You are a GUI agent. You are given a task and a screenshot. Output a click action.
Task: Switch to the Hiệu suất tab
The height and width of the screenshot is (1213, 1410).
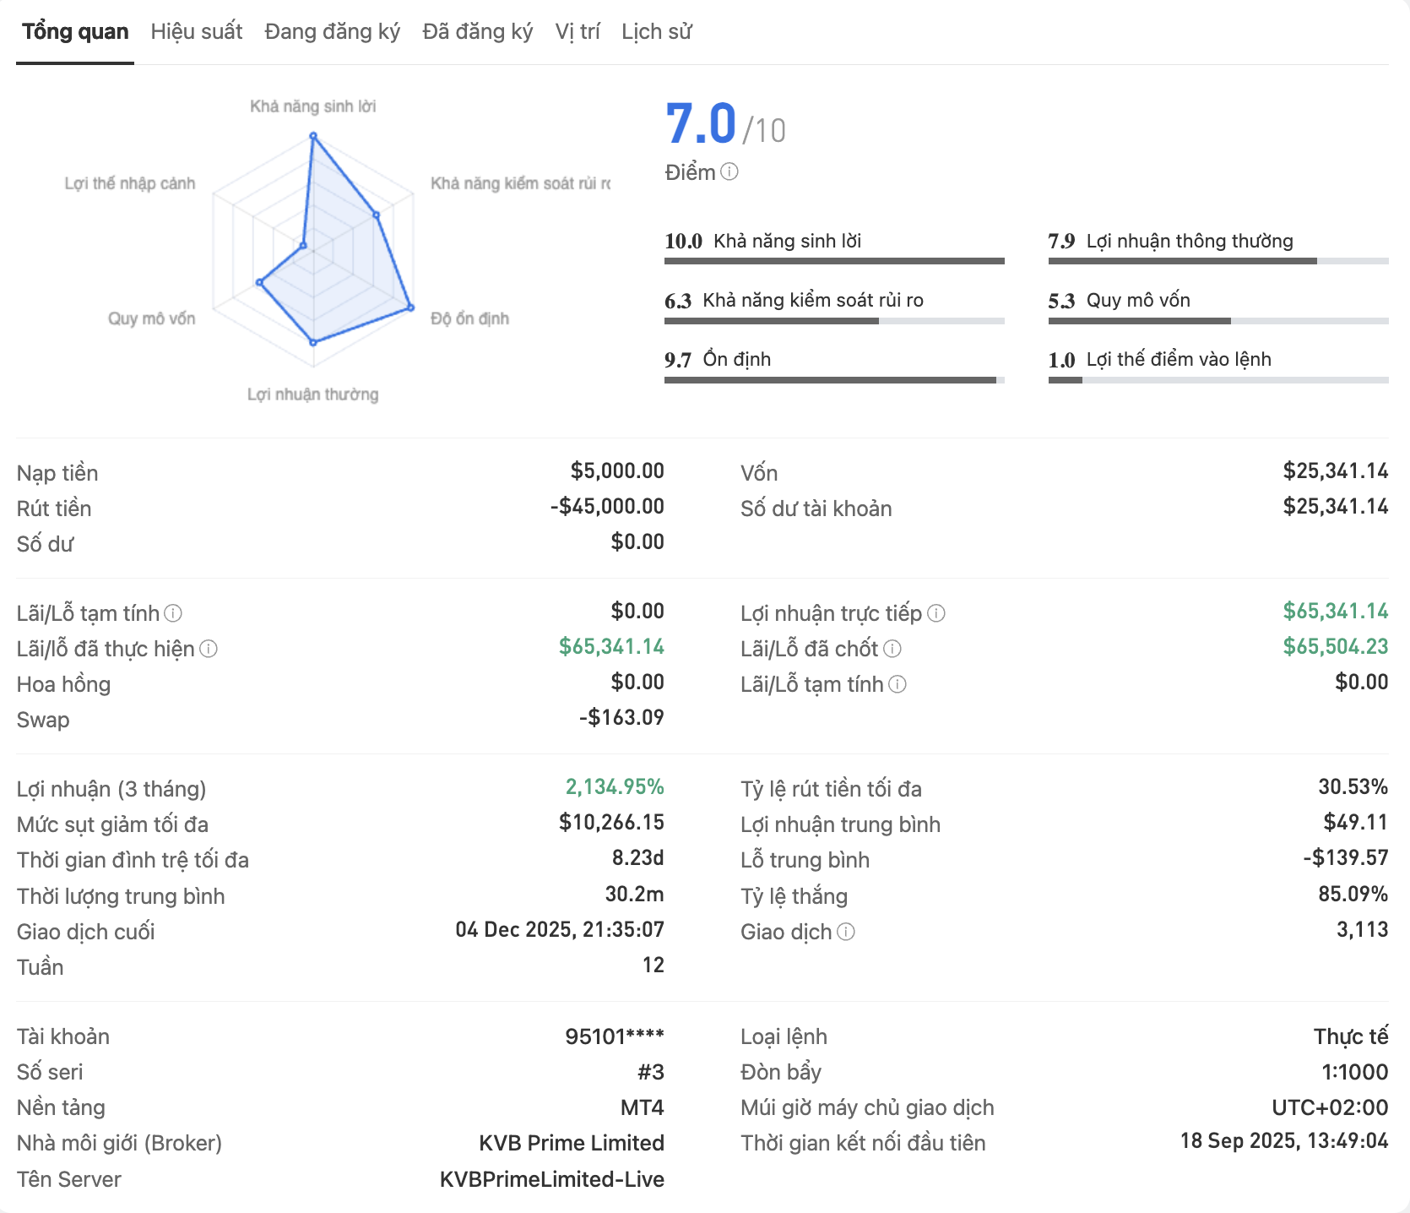point(197,32)
